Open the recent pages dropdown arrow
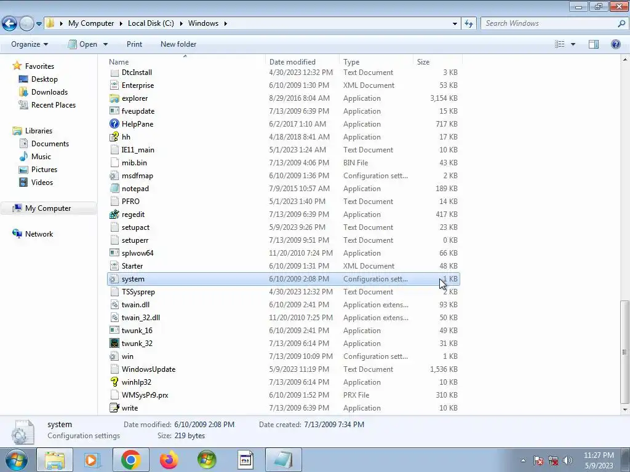630x472 pixels. coord(39,24)
